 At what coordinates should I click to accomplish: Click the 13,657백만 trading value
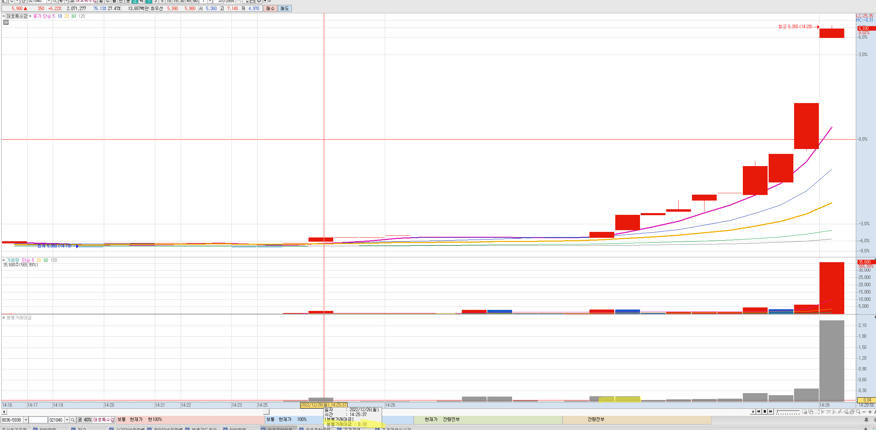tap(138, 8)
